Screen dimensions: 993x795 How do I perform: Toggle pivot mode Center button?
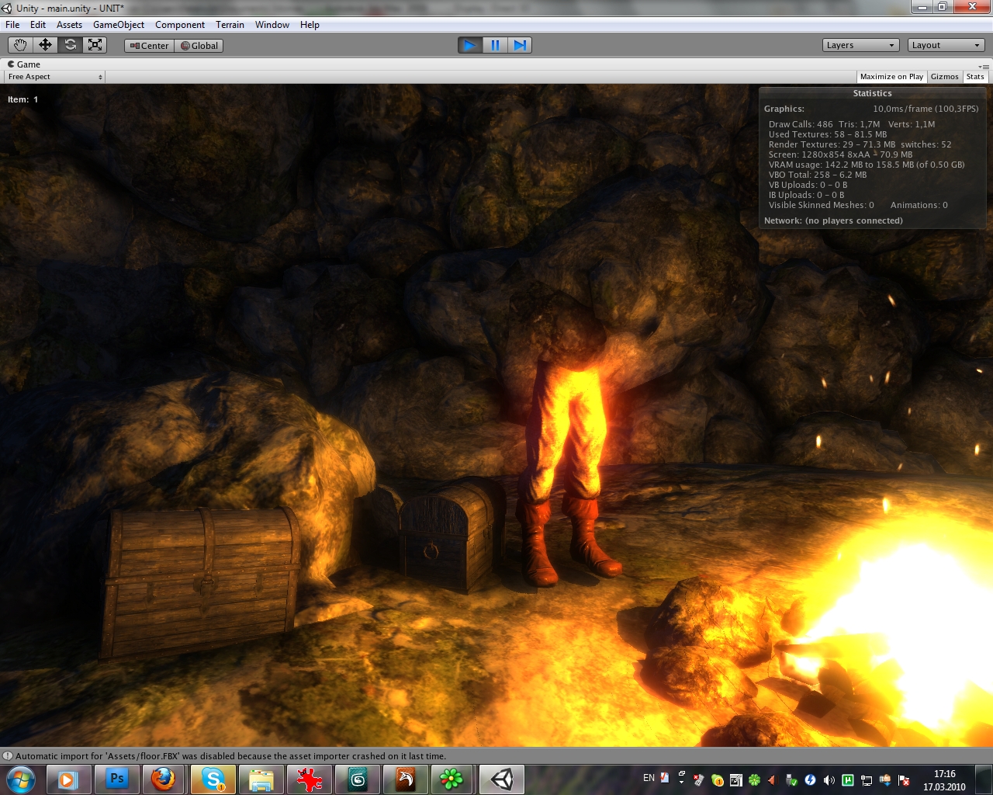coord(149,46)
